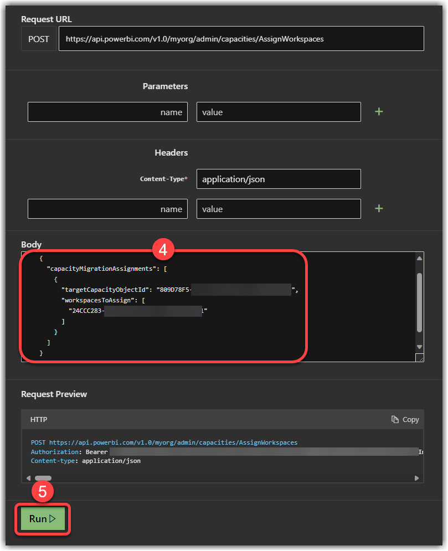Focus the Request URL text field
The image size is (448, 551).
click(x=241, y=39)
